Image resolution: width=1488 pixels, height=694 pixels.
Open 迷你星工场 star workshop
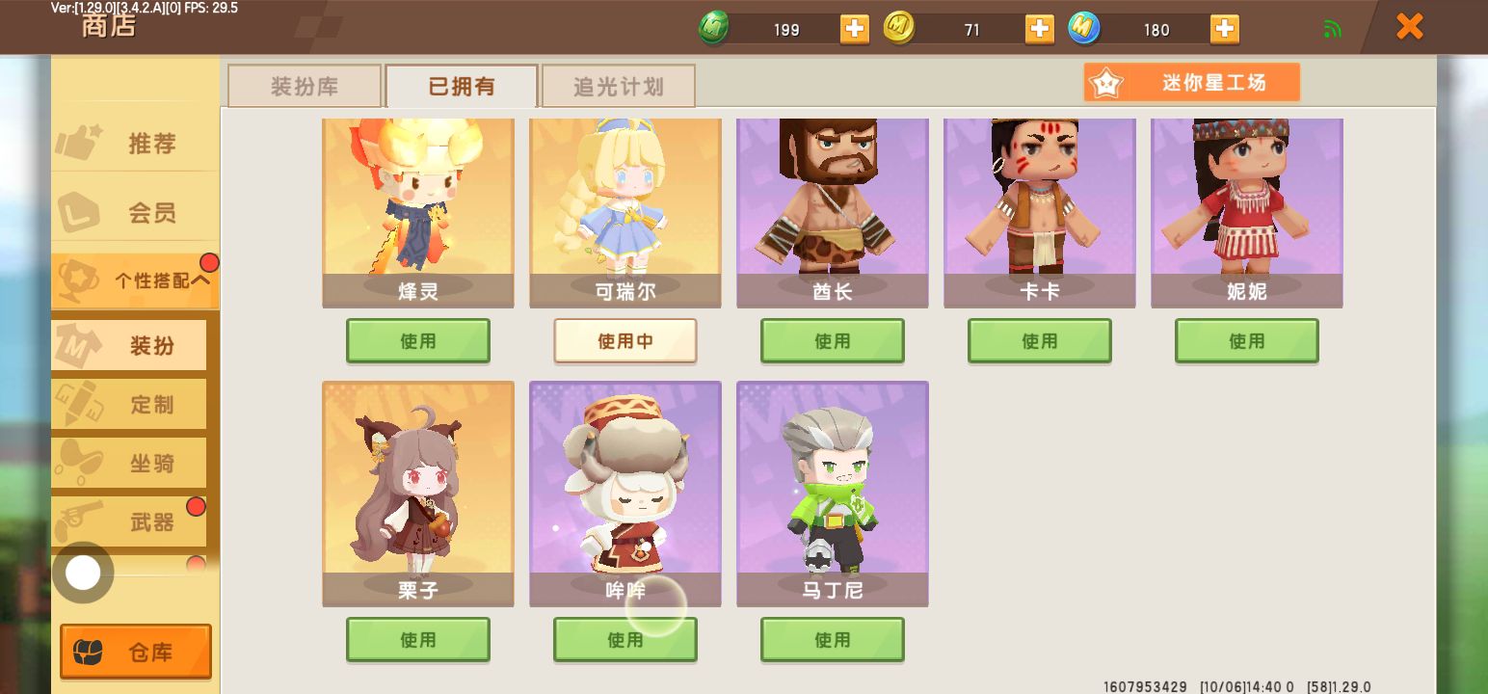[1191, 83]
